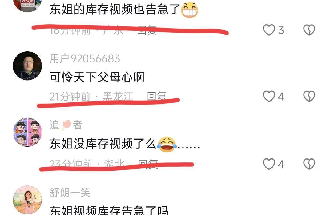Select comment 东姐视频库存告急了吗
The width and height of the screenshot is (331, 215).
click(x=109, y=210)
